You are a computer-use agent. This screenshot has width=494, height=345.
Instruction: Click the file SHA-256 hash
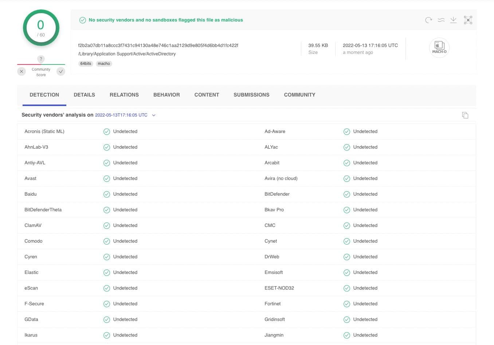[158, 46]
